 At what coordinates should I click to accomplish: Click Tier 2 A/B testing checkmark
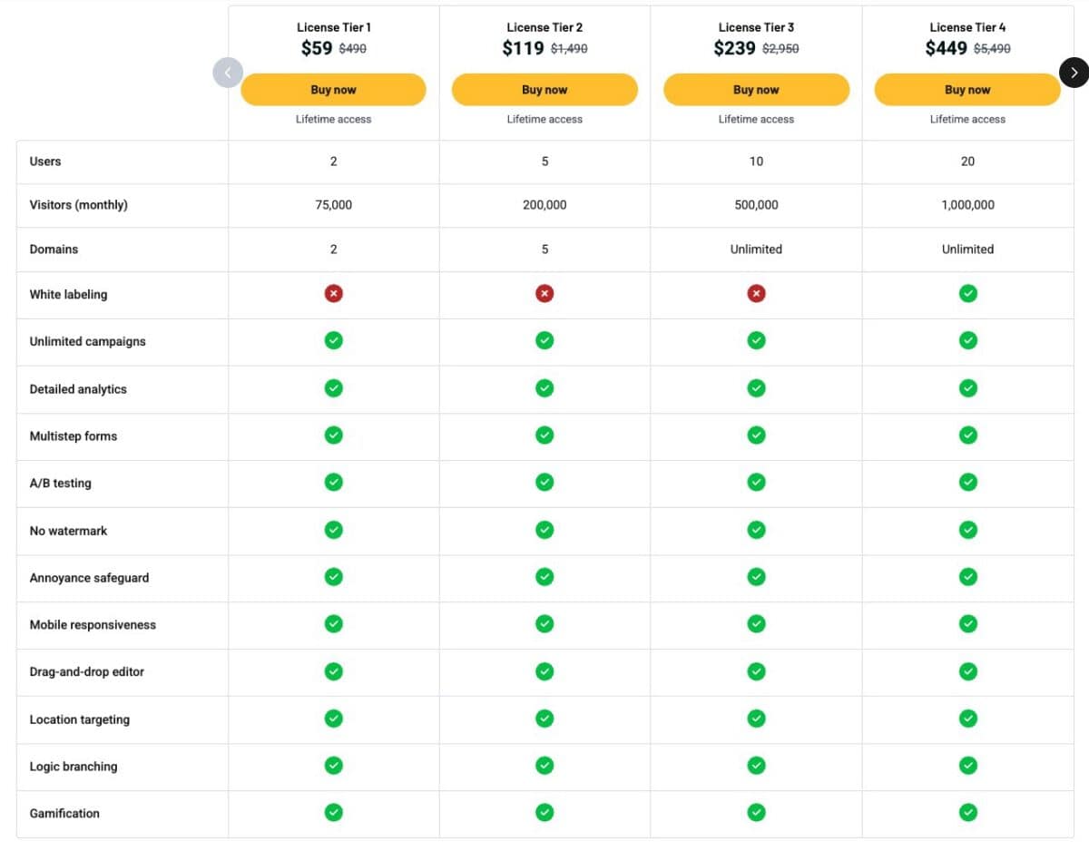pos(544,482)
